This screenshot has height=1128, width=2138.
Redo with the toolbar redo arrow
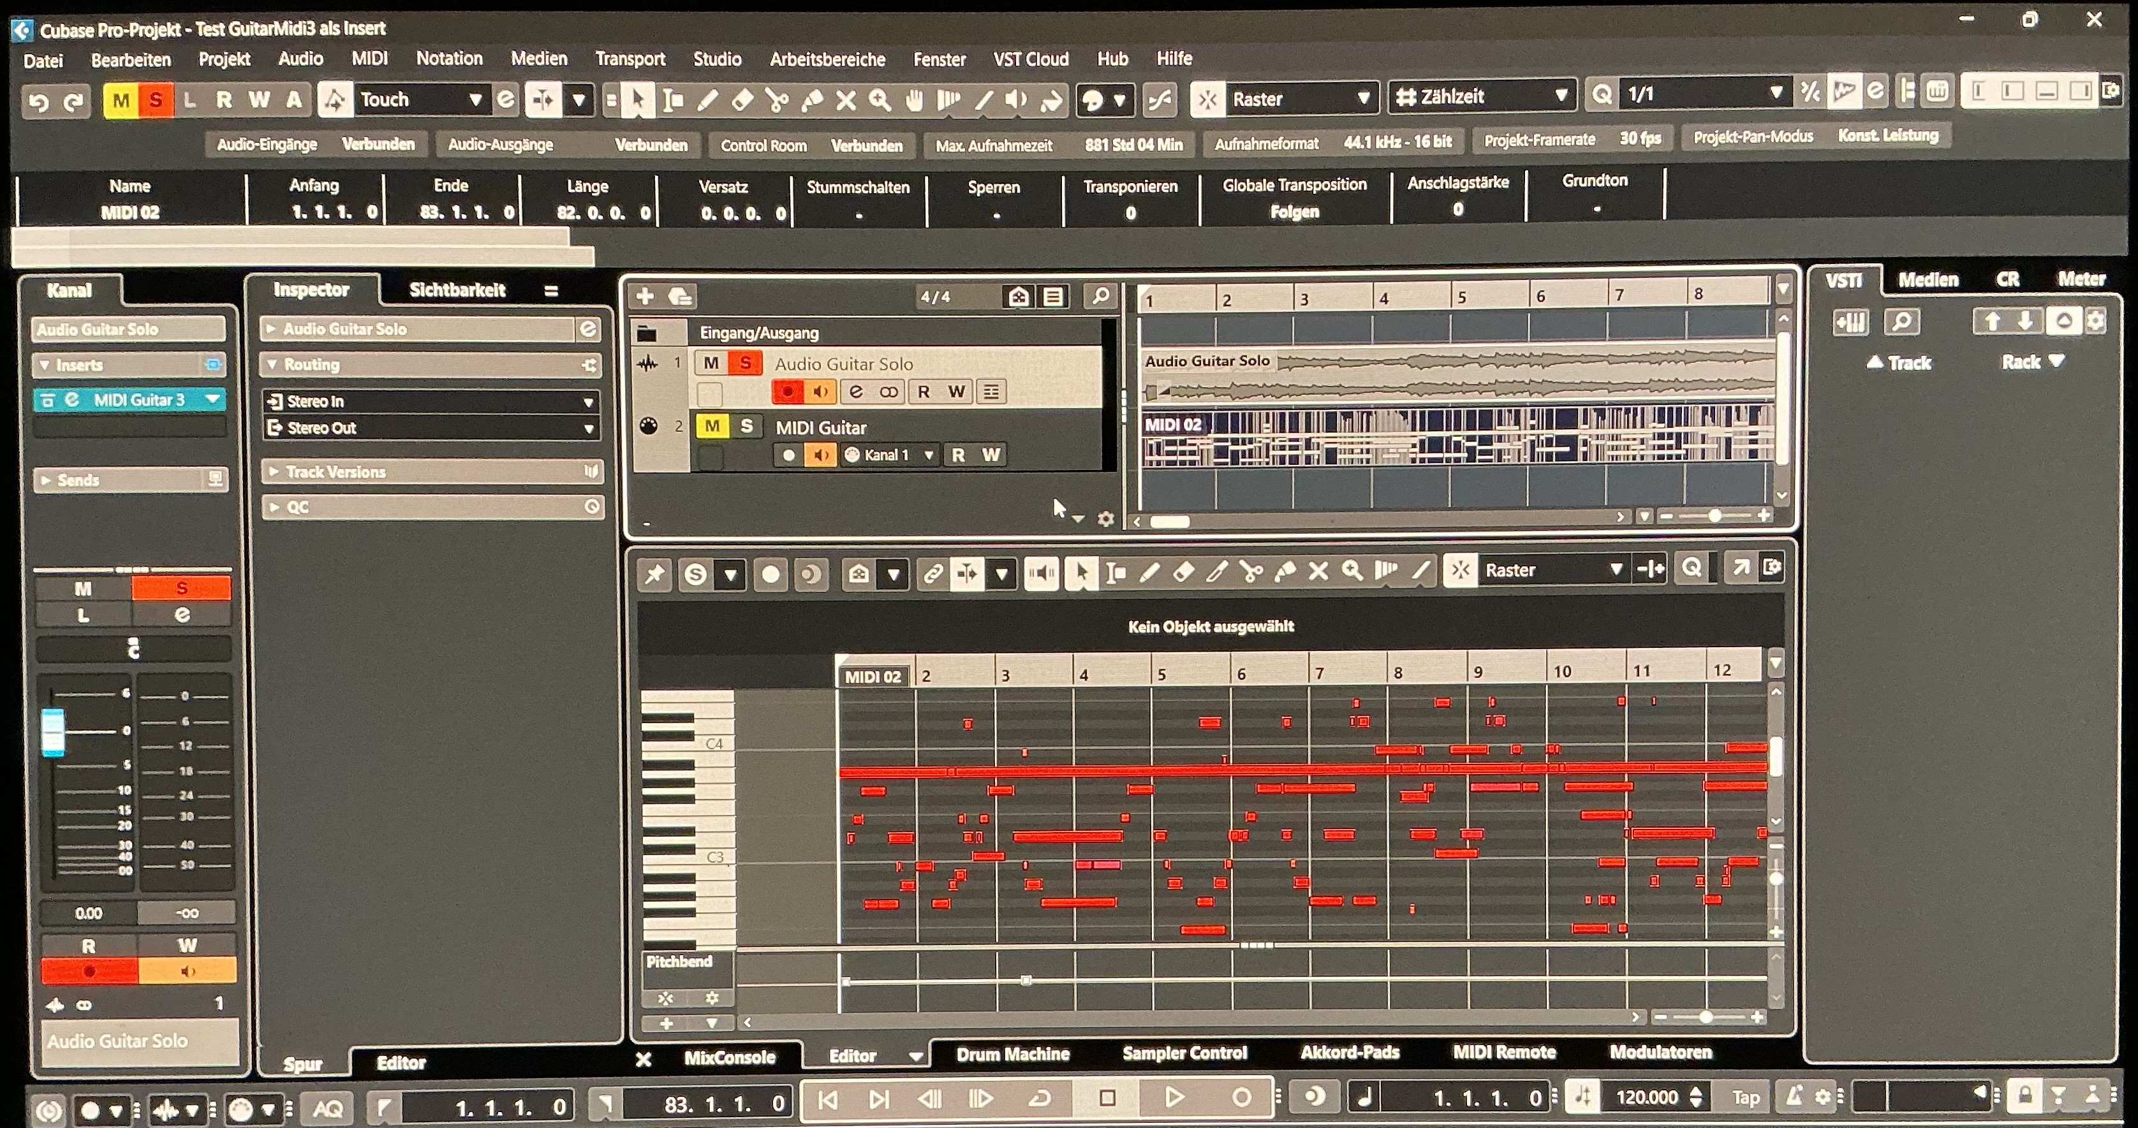pyautogui.click(x=74, y=101)
